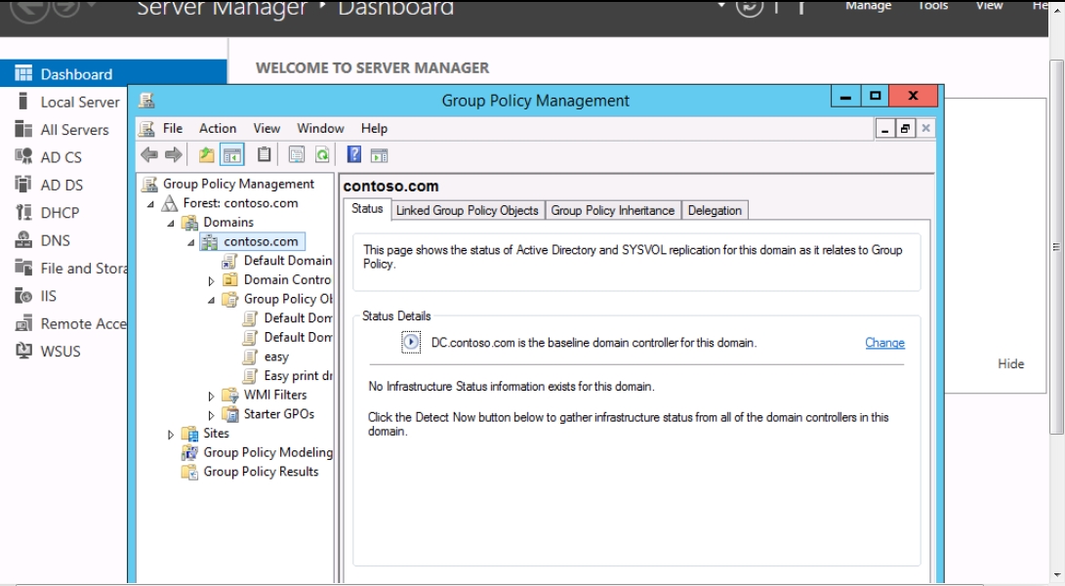Click the clipboard Paste toolbar icon
Viewport: 1065px width, 586px height.
click(x=265, y=155)
